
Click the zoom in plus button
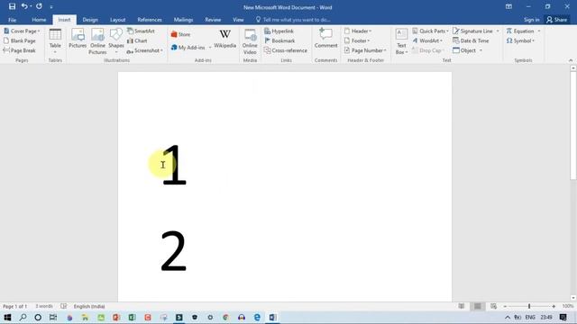554,306
